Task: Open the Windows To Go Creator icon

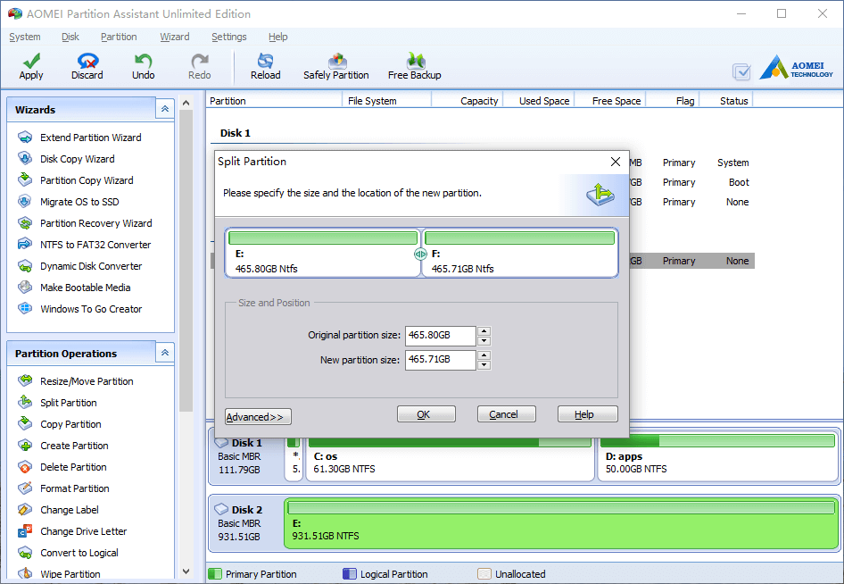Action: pyautogui.click(x=25, y=309)
